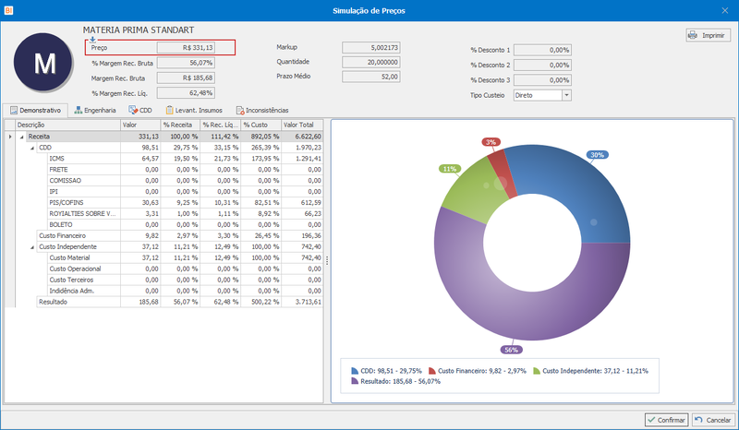Collapse the Custo Independente tree node
The width and height of the screenshot is (739, 430).
pos(32,247)
